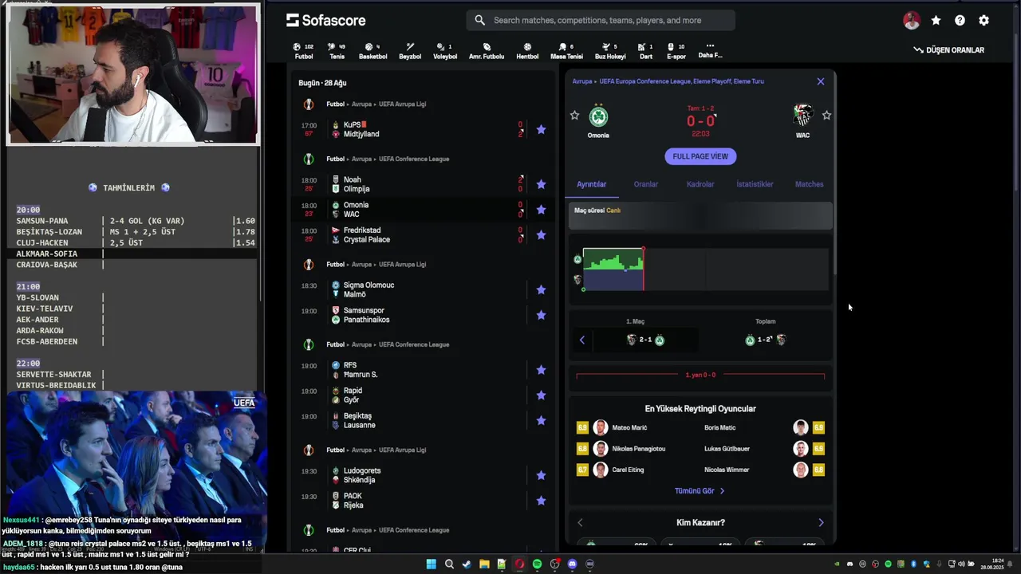Open the Beyzbol sport category
1021x574 pixels.
(410, 51)
